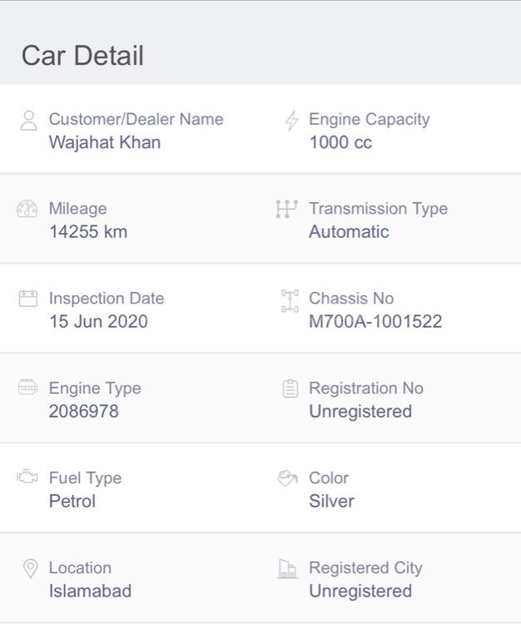The image size is (521, 624).
Task: Click the lightning bolt Engine Capacity icon
Action: point(291,121)
